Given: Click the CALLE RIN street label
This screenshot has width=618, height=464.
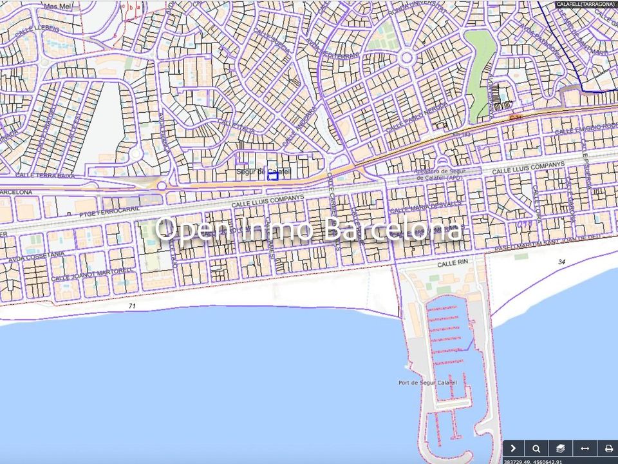Looking at the screenshot, I should coord(453,263).
